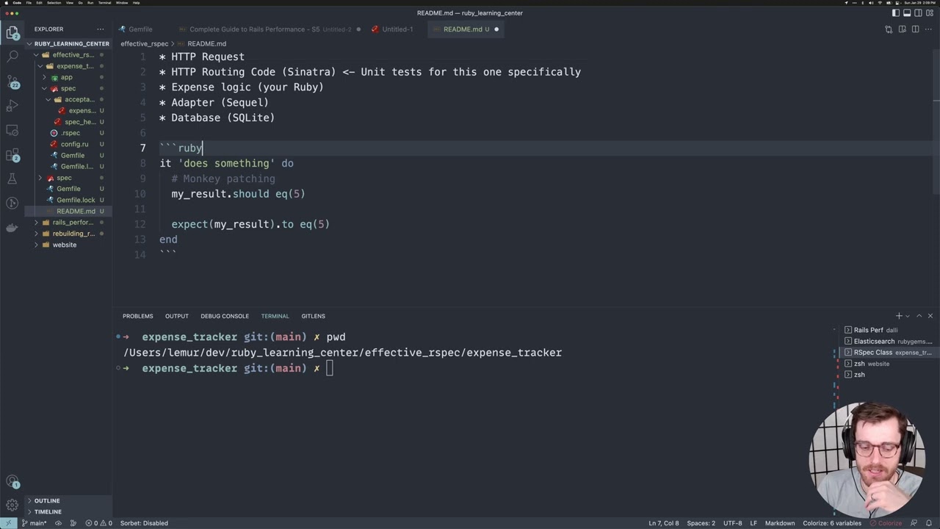Click Colorize: 6 variables status item
This screenshot has width=940, height=529.
831,523
